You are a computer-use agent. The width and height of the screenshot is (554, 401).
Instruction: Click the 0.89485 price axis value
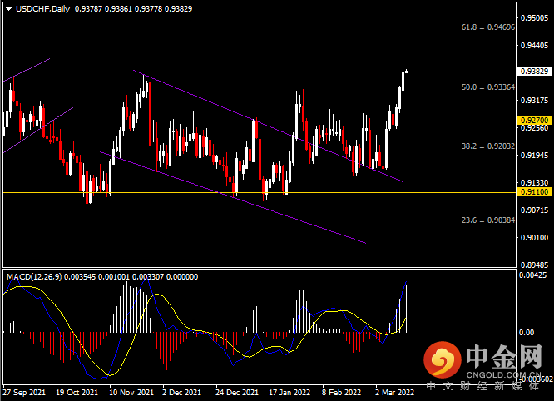pyautogui.click(x=534, y=265)
